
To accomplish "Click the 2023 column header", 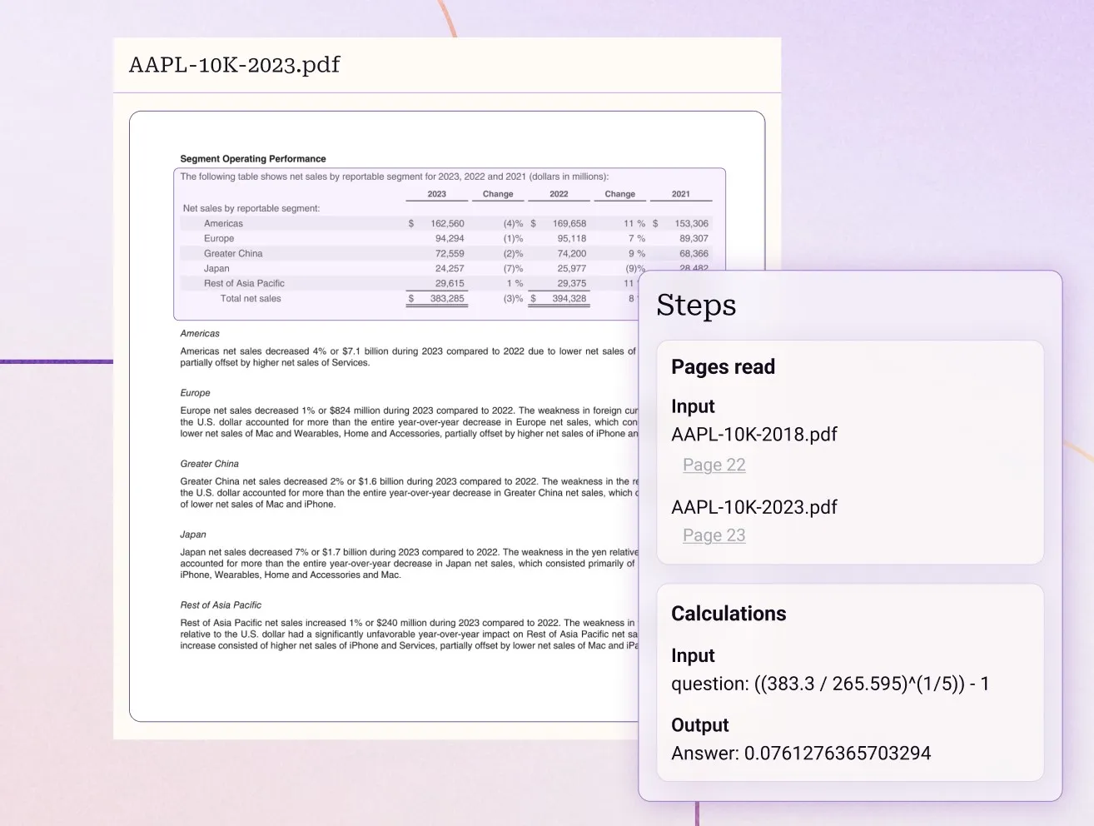I will pos(437,194).
